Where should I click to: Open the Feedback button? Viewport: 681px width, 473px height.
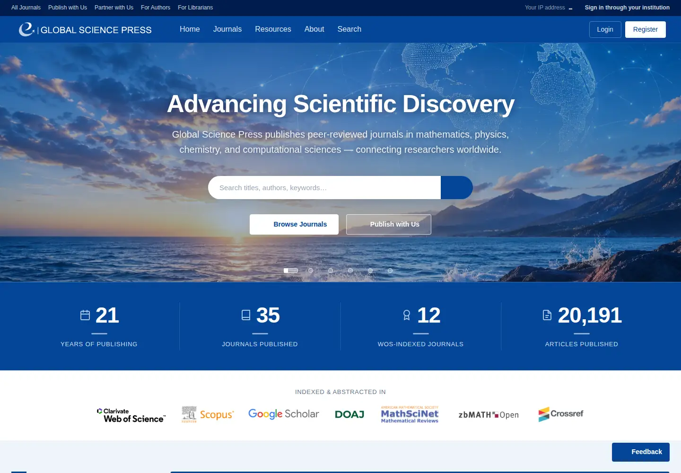click(x=641, y=452)
